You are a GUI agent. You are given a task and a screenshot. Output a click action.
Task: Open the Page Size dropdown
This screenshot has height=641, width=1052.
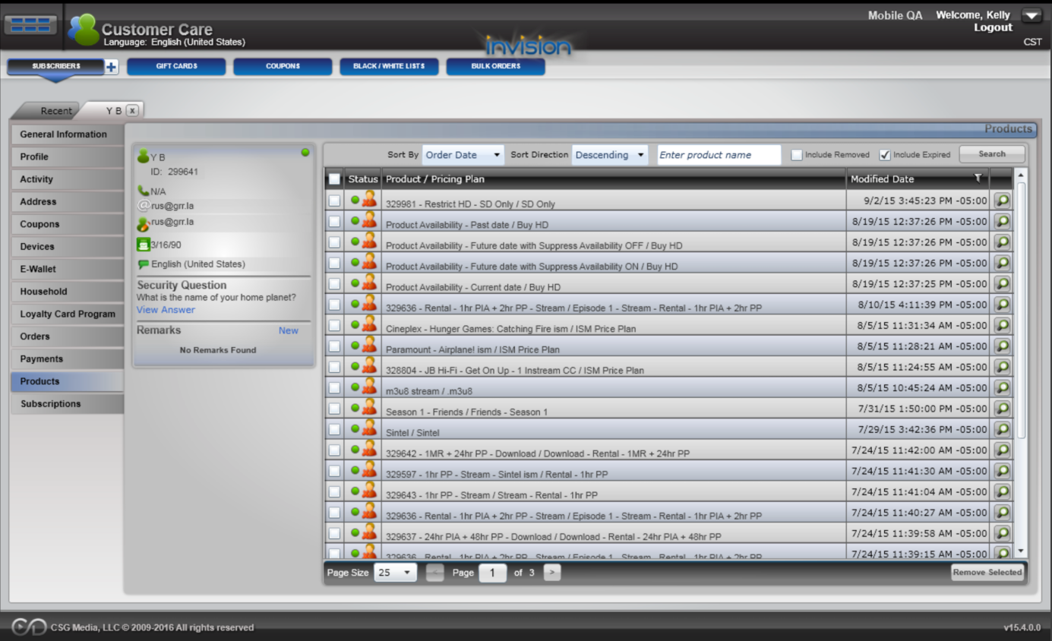tap(395, 573)
